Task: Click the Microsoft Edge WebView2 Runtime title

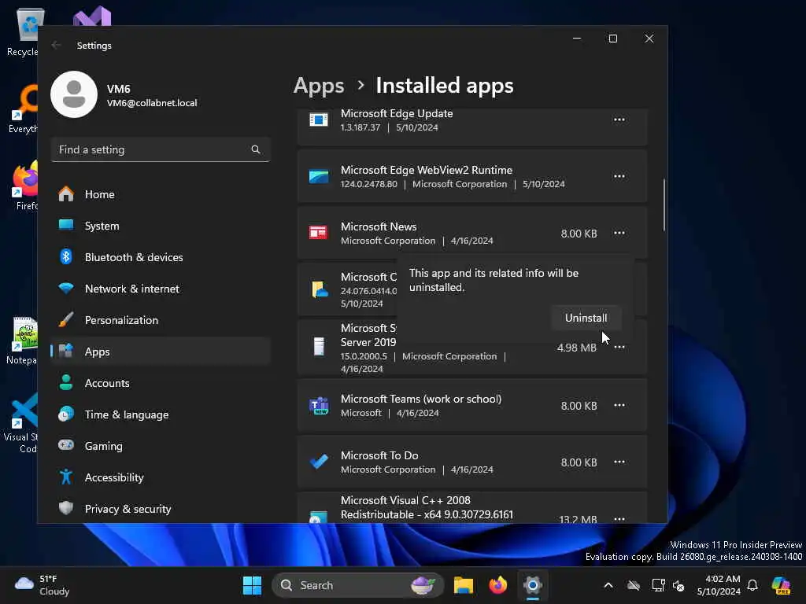Action: click(x=427, y=170)
